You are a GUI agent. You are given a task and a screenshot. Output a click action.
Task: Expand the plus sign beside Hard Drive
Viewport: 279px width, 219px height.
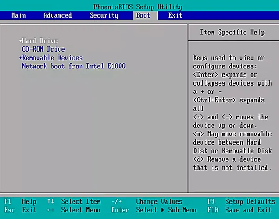pos(20,41)
